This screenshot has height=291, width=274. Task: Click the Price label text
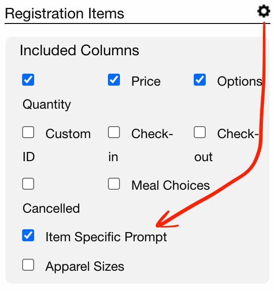tap(146, 81)
